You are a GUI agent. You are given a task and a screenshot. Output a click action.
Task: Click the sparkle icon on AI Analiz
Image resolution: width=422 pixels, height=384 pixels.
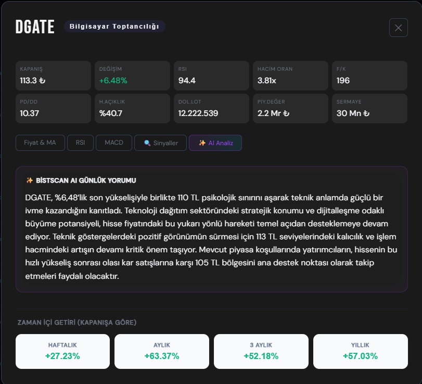[202, 143]
